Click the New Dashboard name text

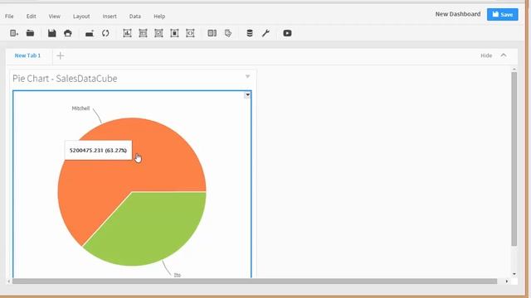457,14
